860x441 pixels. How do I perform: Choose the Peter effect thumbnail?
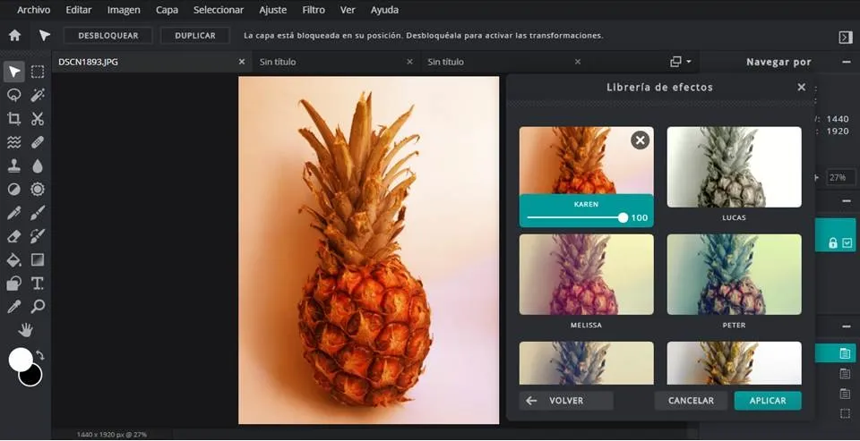[x=734, y=275]
